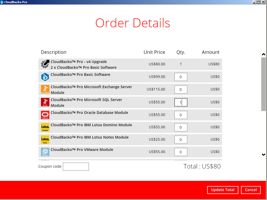Viewport: 267px width, 200px height.
Task: Minimize the CloudBacko Pro window
Action: click(x=254, y=2)
